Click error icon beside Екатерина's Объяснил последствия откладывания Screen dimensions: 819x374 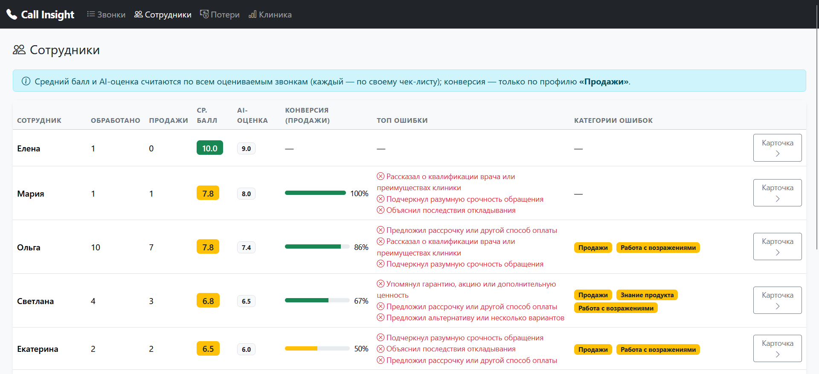380,348
